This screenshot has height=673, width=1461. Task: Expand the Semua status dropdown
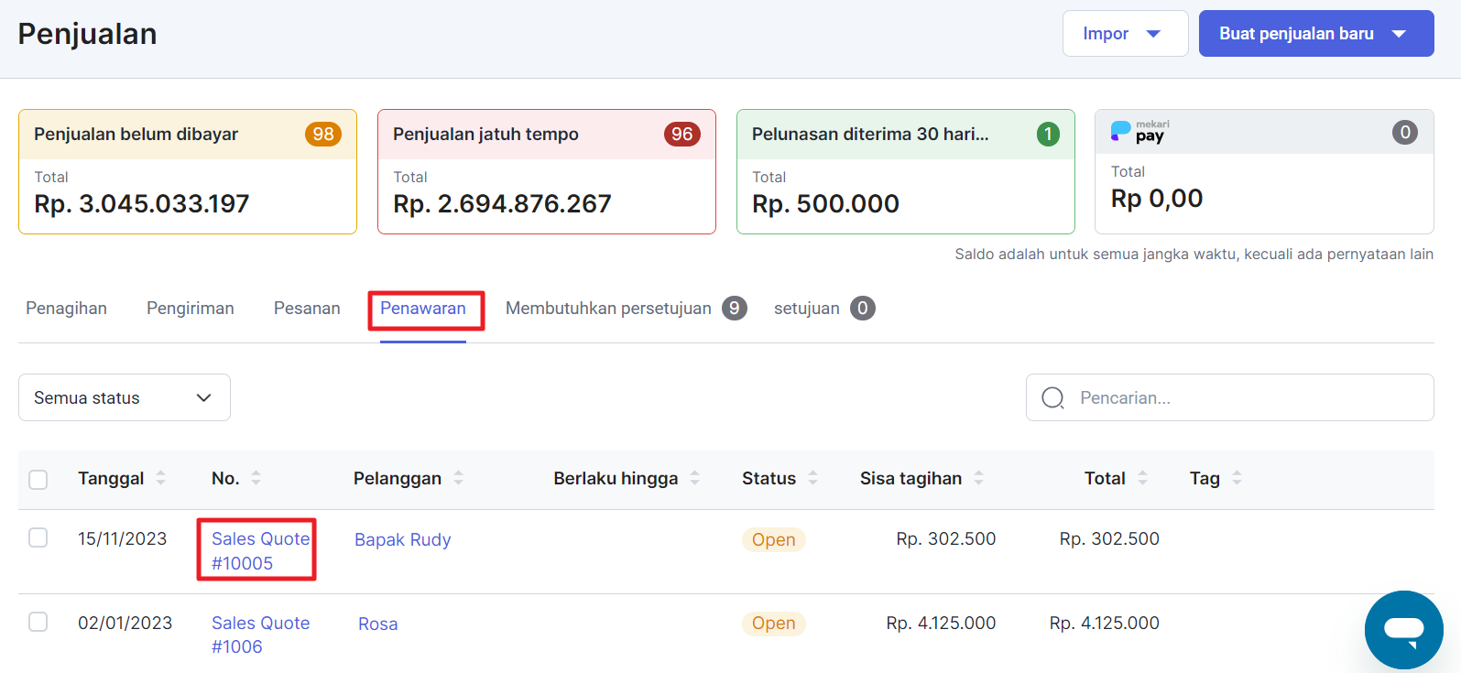coord(125,397)
